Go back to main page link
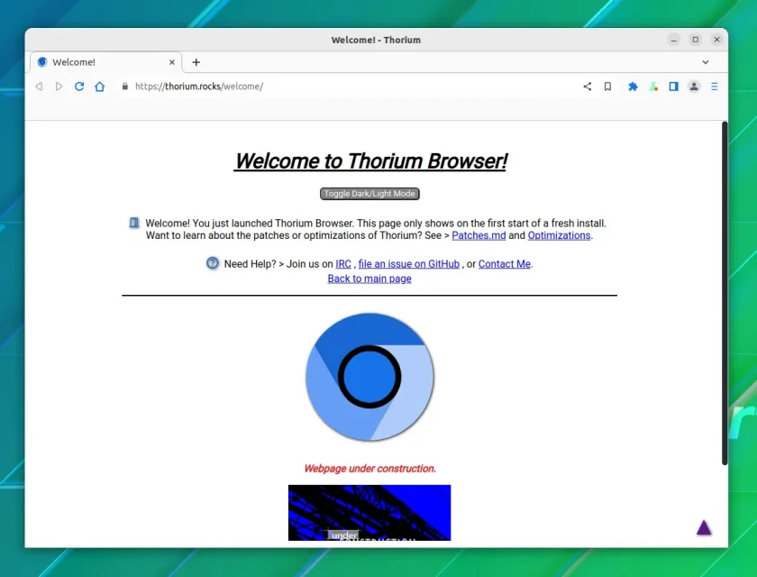Screen dimensions: 757x577 click(369, 279)
